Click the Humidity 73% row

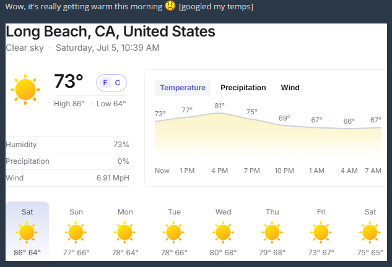pos(68,145)
